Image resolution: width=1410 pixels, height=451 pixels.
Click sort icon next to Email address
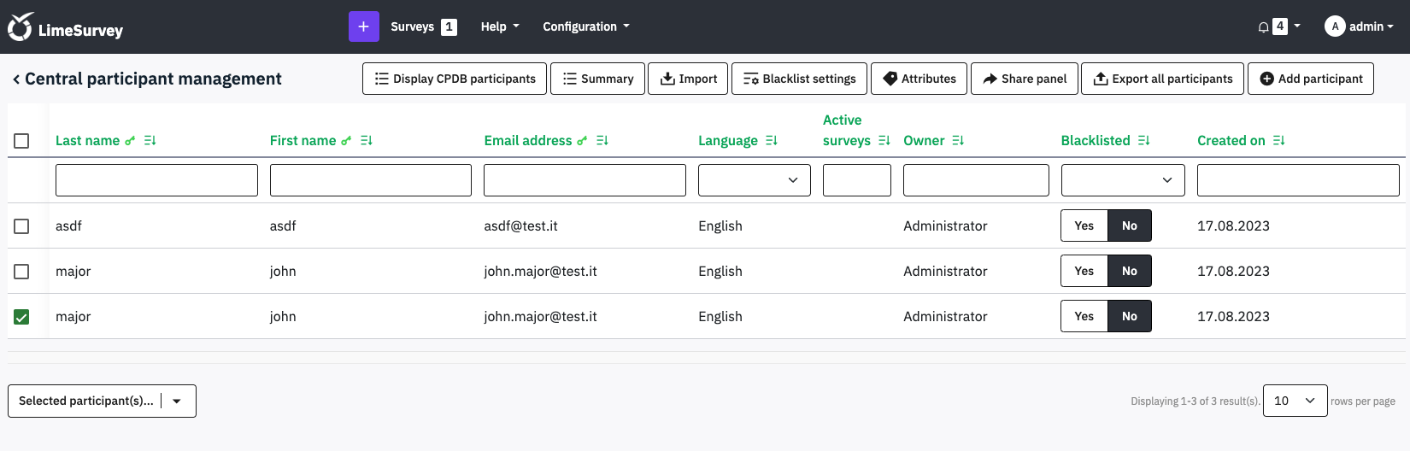[602, 141]
